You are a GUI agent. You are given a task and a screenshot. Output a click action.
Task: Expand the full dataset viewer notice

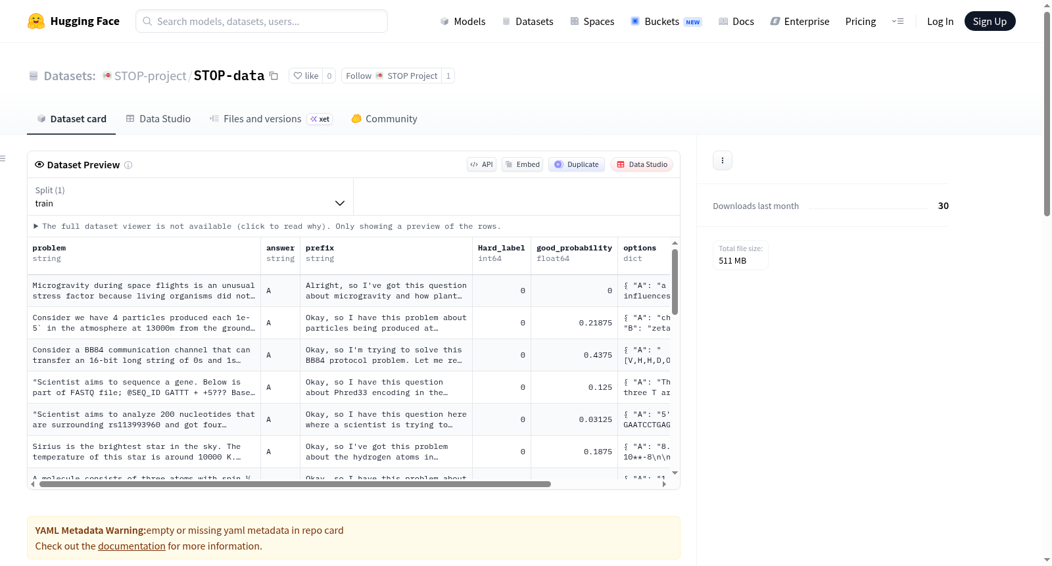[x=267, y=226]
